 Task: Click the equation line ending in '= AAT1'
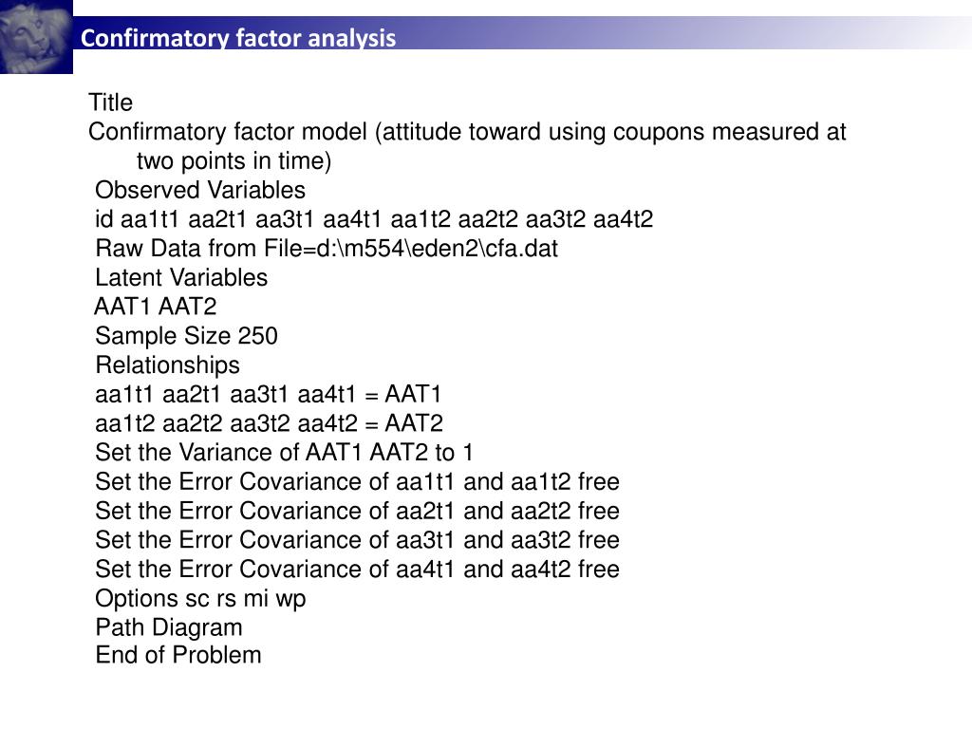click(x=269, y=394)
